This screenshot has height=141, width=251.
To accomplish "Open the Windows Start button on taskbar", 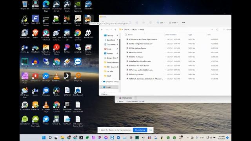I will pyautogui.click(x=44, y=137).
